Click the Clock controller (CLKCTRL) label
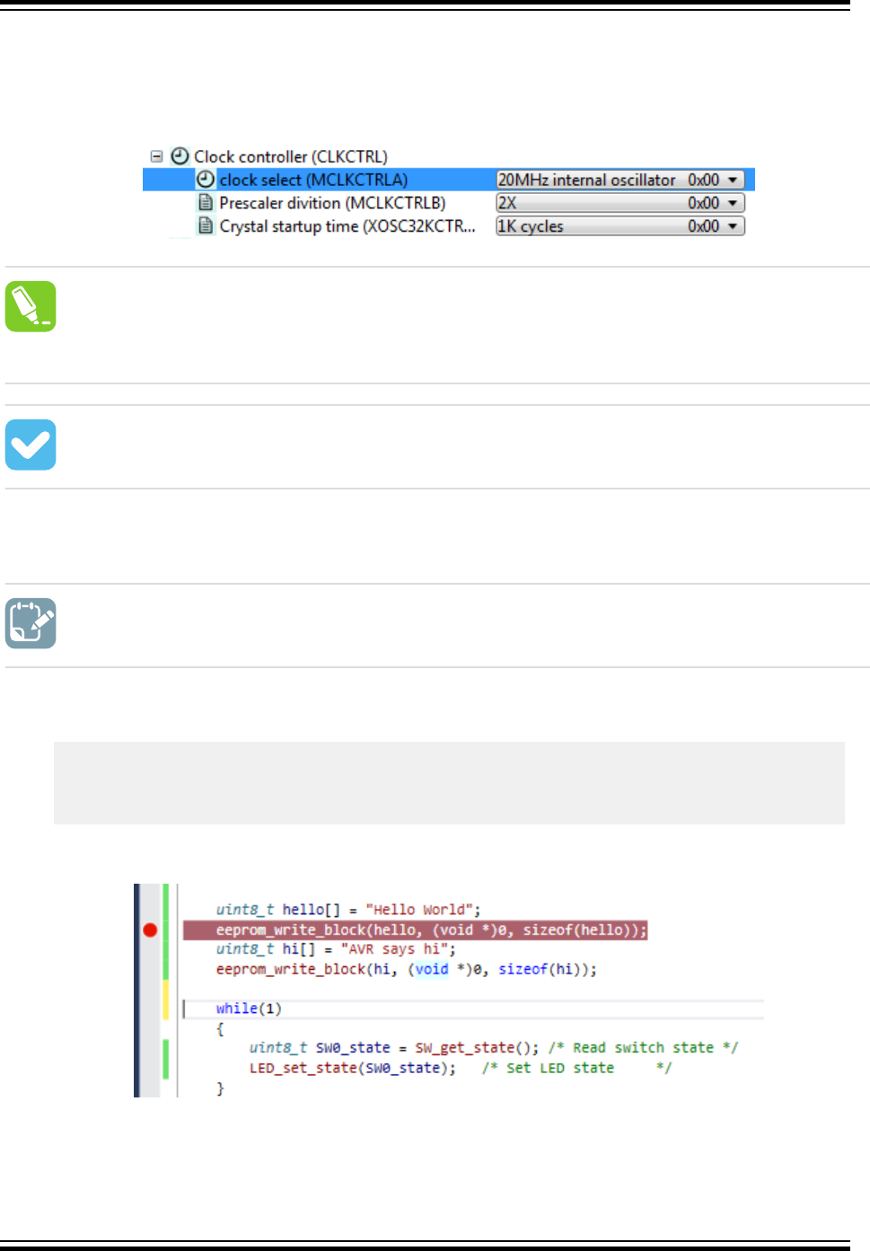 pos(291,156)
